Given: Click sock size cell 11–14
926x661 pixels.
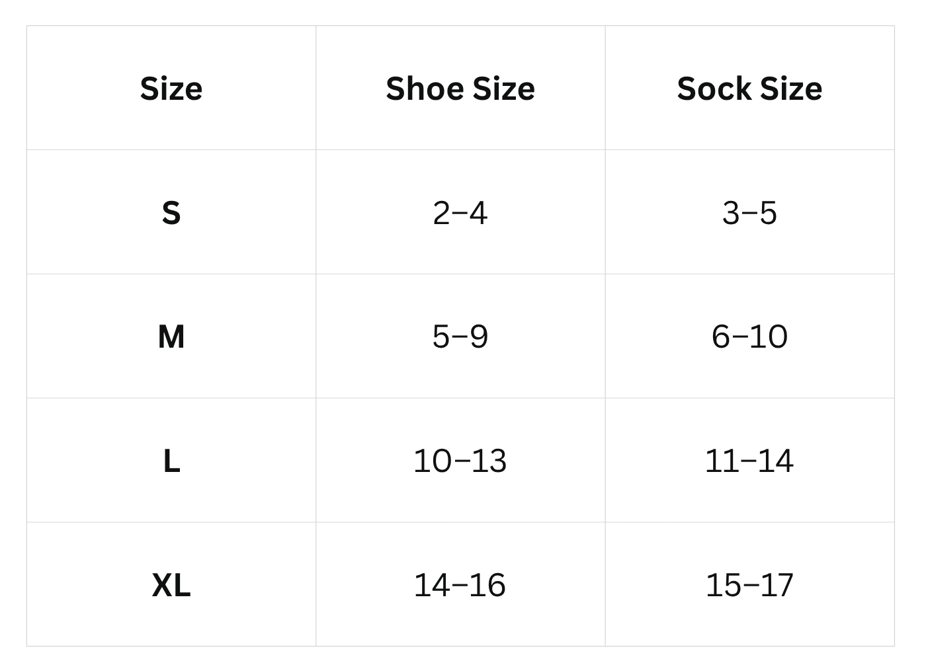Looking at the screenshot, I should coord(749,461).
